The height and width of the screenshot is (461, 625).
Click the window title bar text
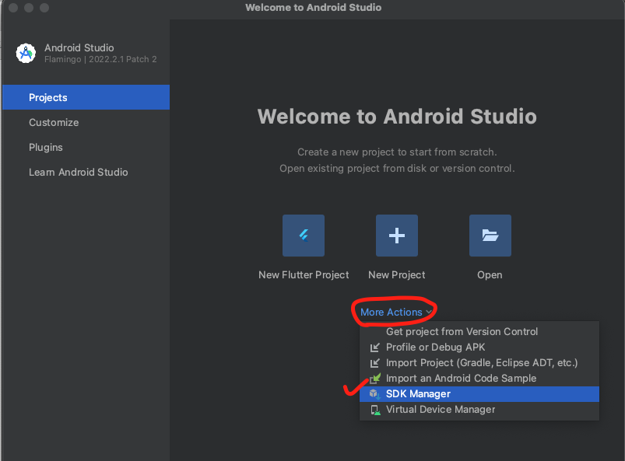314,8
